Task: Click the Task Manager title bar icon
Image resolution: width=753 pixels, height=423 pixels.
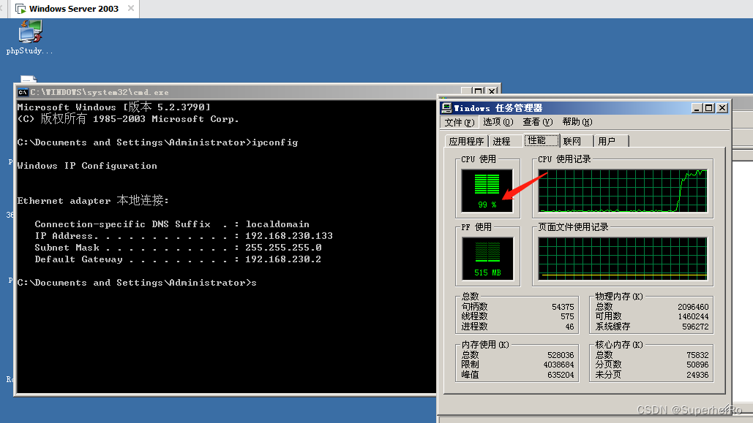Action: pyautogui.click(x=446, y=108)
